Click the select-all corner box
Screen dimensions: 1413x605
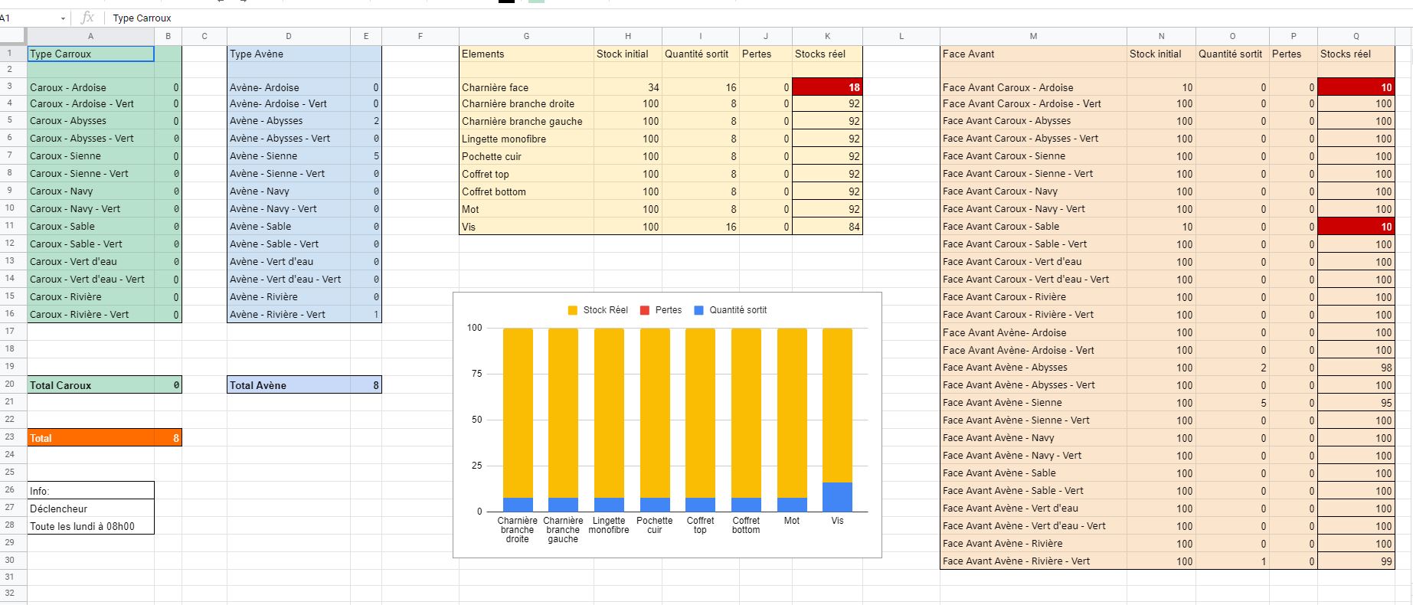13,36
